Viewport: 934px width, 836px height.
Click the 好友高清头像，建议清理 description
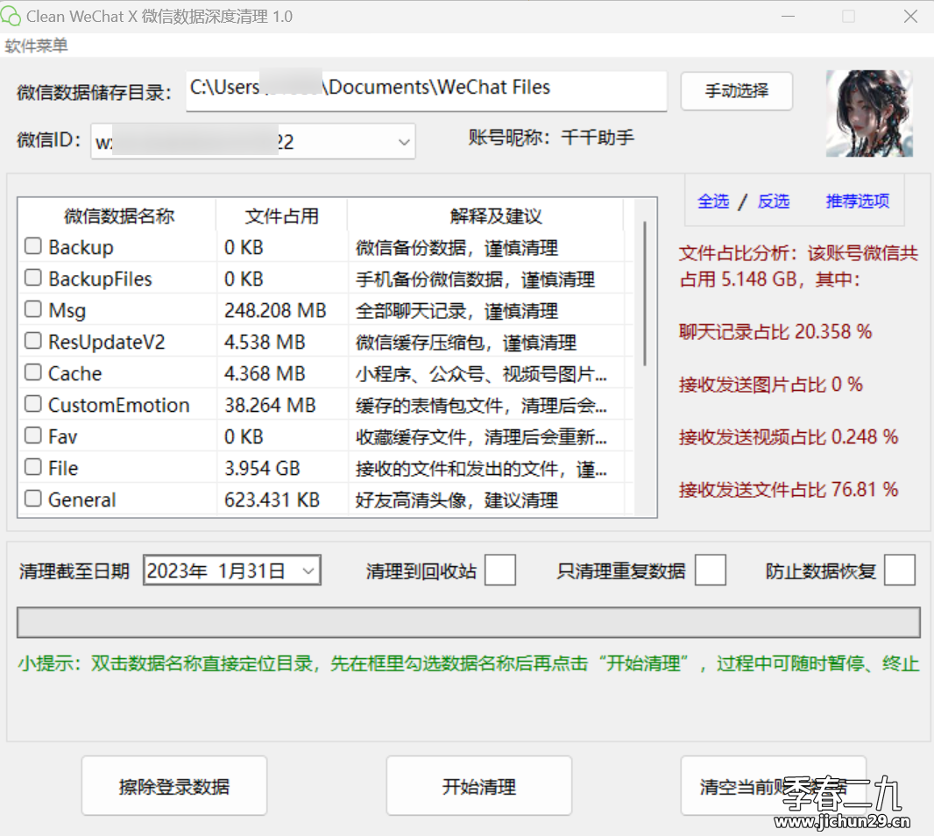coord(456,500)
